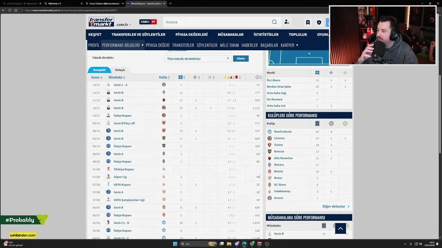Click the Livorno club crest icon

click(x=270, y=138)
